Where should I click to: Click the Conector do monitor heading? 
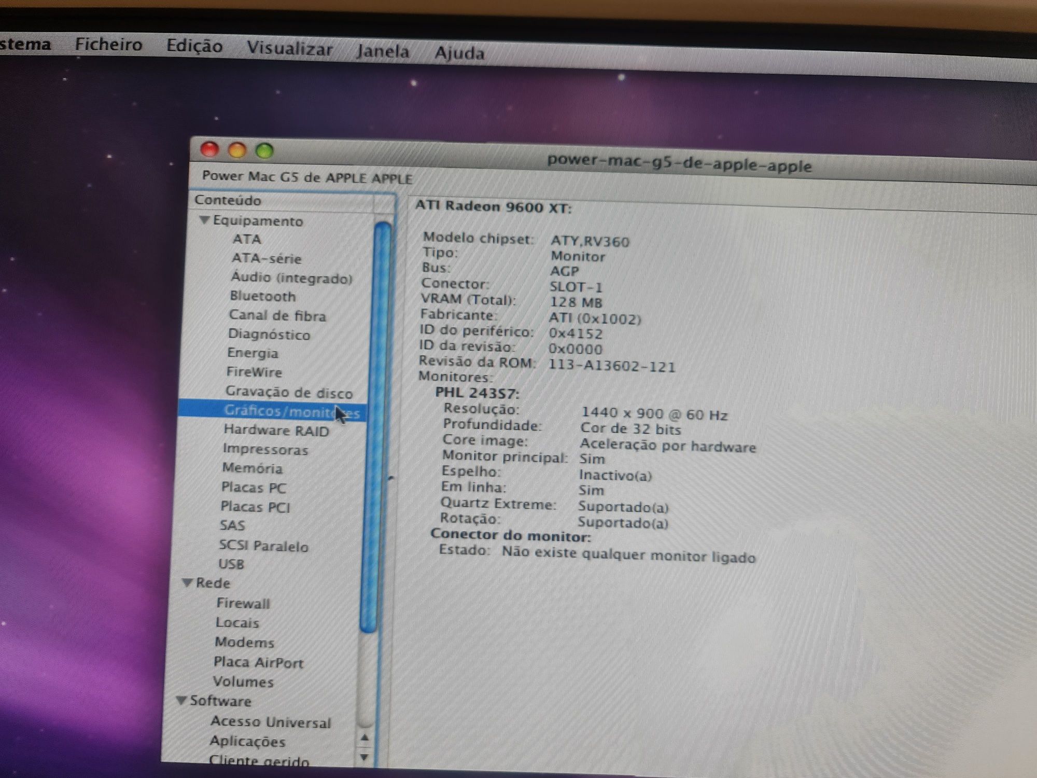(511, 535)
